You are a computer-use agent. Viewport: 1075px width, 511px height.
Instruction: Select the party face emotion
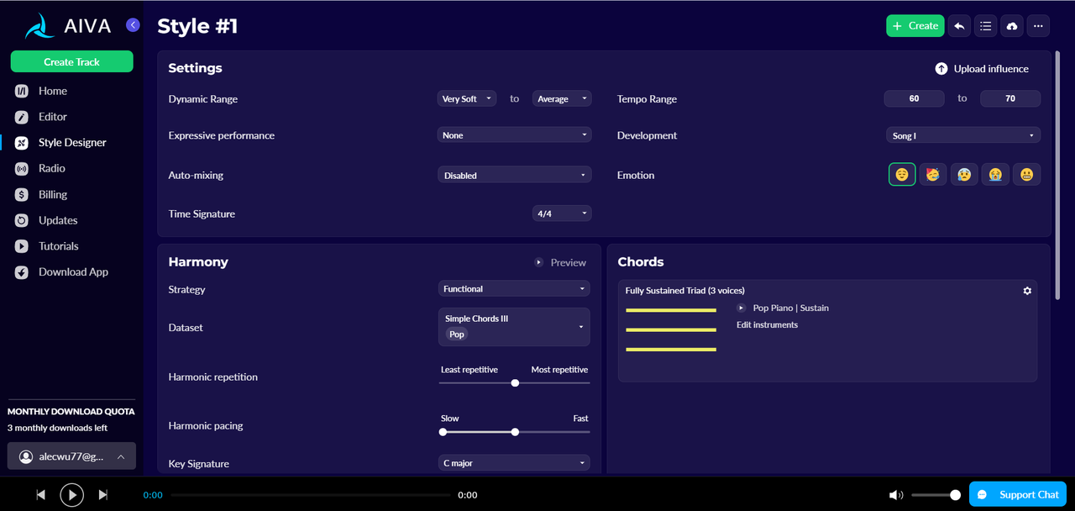(933, 175)
